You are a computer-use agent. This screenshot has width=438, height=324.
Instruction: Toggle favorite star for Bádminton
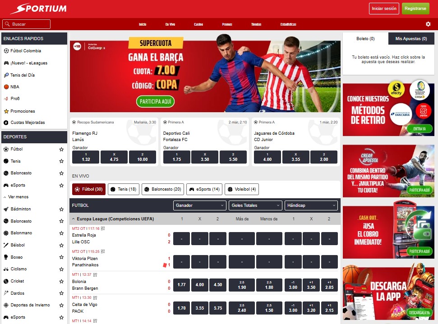point(61,209)
